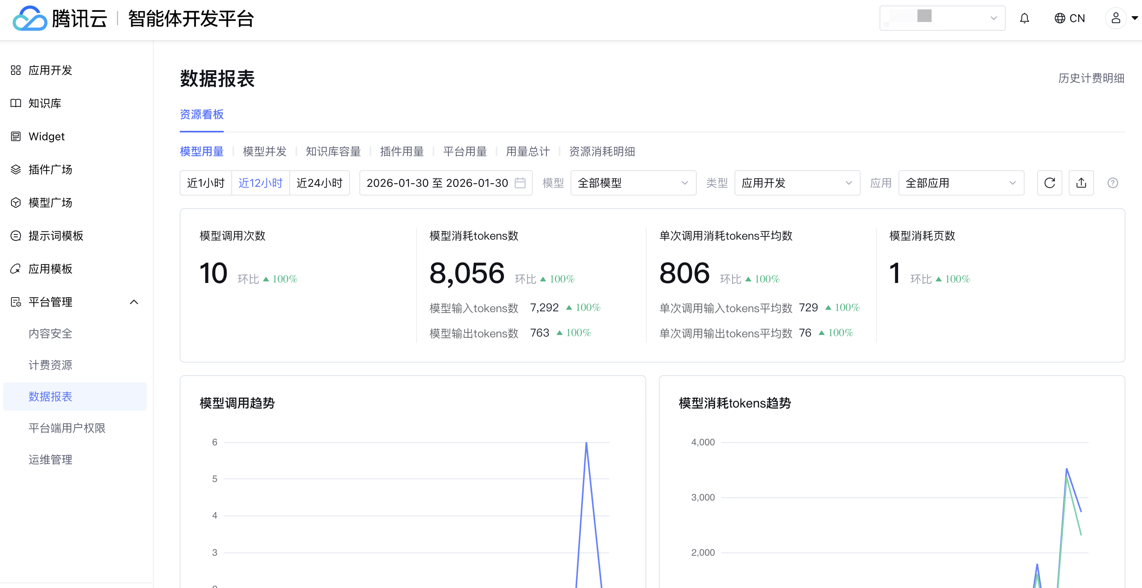
Task: Switch to the 模型并发 tab
Action: coord(265,151)
